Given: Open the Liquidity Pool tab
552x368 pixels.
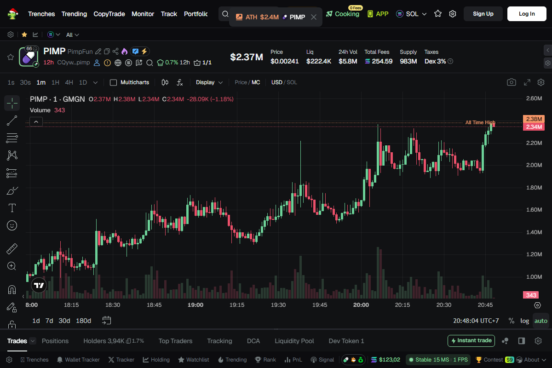Looking at the screenshot, I should pyautogui.click(x=294, y=341).
